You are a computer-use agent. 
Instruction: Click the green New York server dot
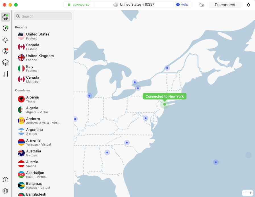point(165,104)
